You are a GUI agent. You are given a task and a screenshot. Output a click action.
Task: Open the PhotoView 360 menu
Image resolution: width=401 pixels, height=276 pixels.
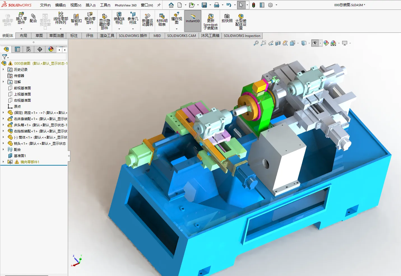126,5
